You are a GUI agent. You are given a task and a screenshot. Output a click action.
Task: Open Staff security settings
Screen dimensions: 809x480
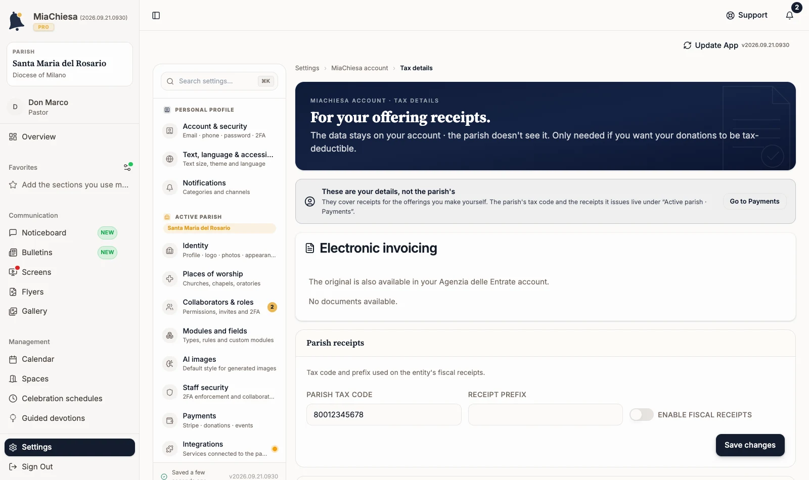pyautogui.click(x=219, y=393)
